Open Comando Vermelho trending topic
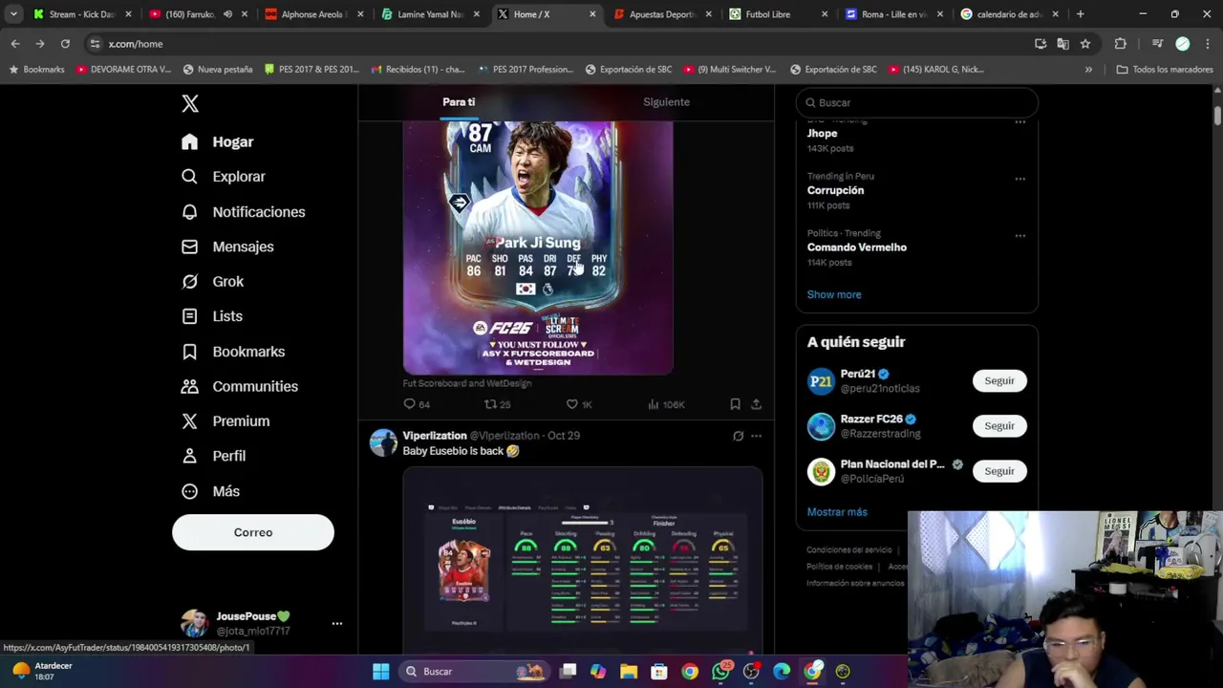Viewport: 1223px width, 688px height. tap(857, 247)
